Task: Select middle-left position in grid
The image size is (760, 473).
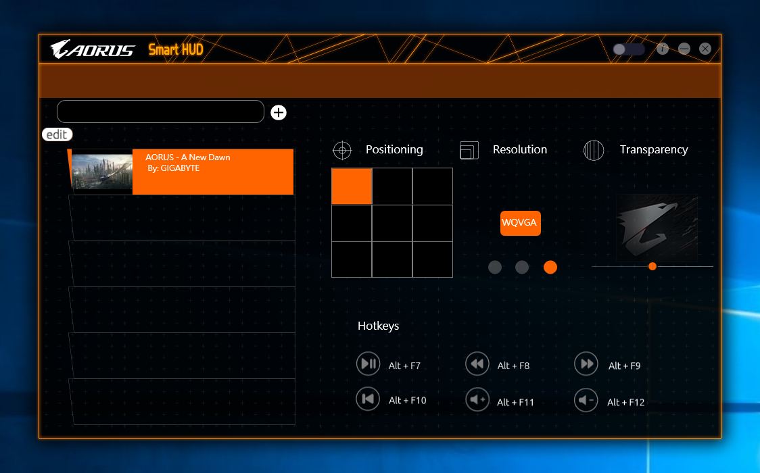Action: pos(352,223)
